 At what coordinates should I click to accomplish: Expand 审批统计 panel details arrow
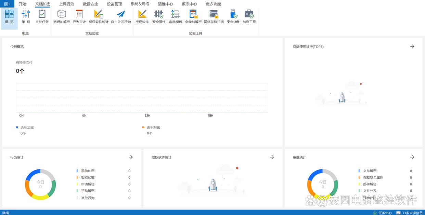tap(412, 157)
